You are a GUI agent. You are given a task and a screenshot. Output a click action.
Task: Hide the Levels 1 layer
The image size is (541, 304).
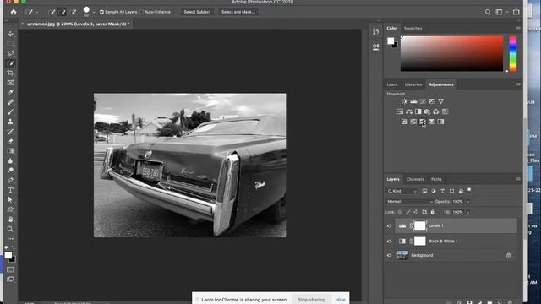coord(389,226)
